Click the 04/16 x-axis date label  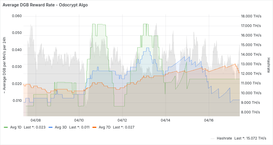point(209,120)
